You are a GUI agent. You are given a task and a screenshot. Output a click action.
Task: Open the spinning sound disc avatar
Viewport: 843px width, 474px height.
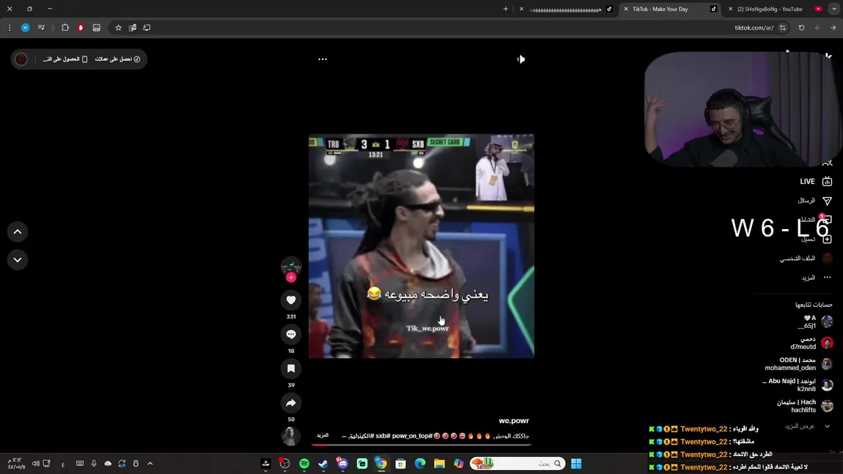[x=290, y=436]
